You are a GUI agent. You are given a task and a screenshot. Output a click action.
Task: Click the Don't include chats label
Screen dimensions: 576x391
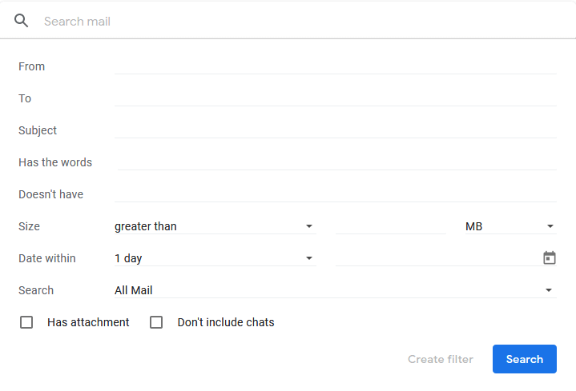click(226, 322)
